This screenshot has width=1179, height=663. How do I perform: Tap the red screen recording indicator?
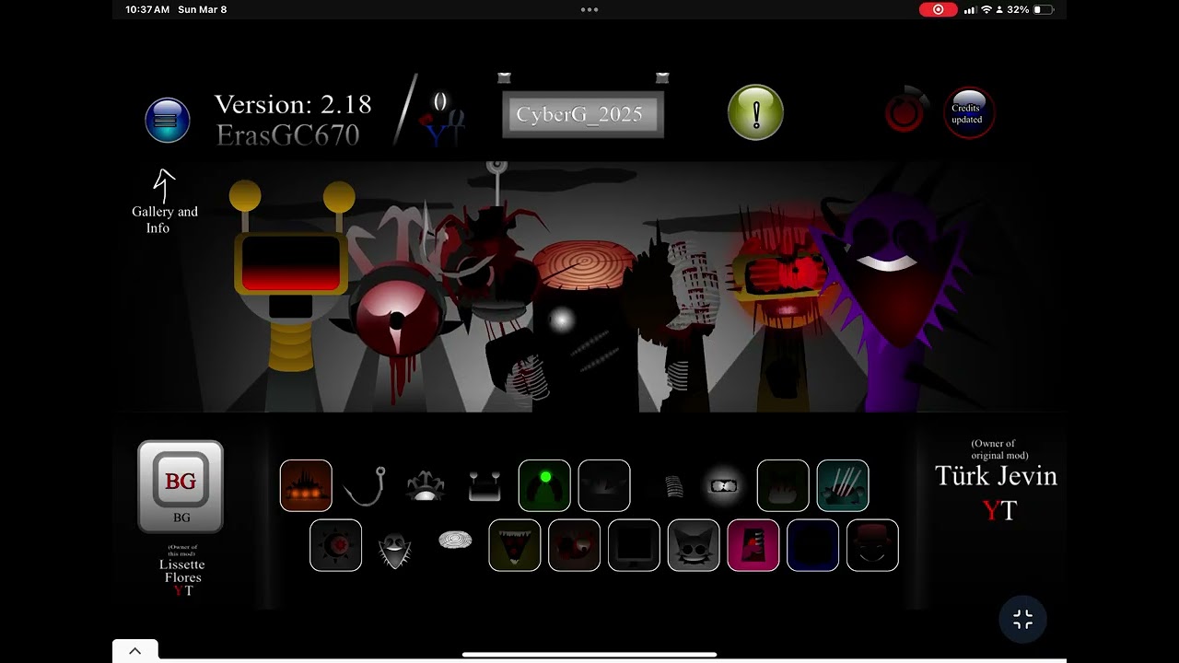(938, 9)
